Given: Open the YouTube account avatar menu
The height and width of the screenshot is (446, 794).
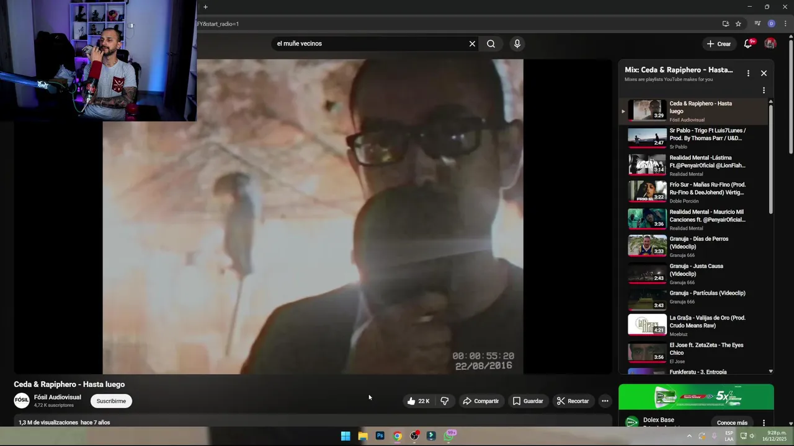Looking at the screenshot, I should click(x=770, y=43).
